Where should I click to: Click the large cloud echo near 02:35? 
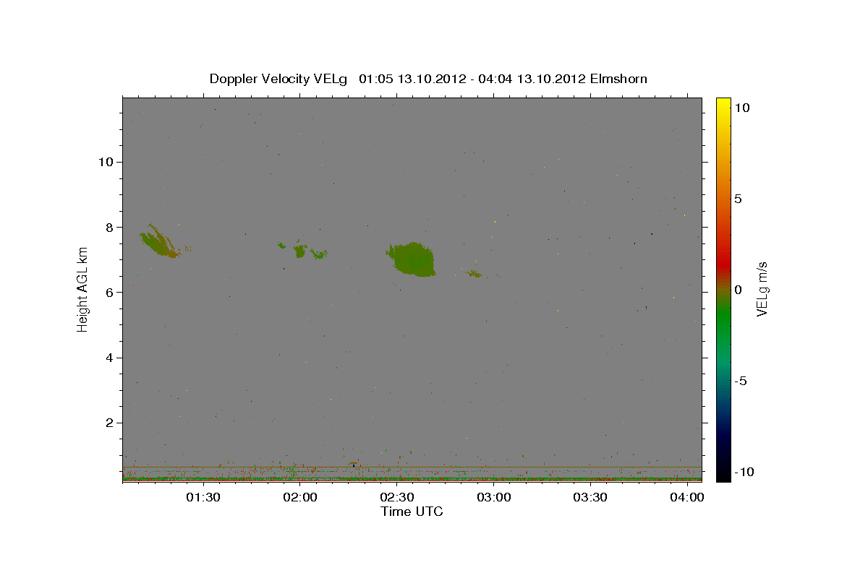point(412,260)
